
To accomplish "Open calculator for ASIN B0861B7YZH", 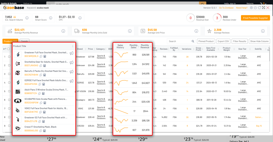I will click(43, 93).
